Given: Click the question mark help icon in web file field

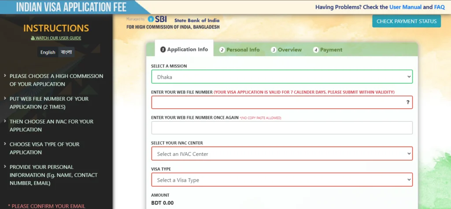Looking at the screenshot, I should [x=407, y=103].
